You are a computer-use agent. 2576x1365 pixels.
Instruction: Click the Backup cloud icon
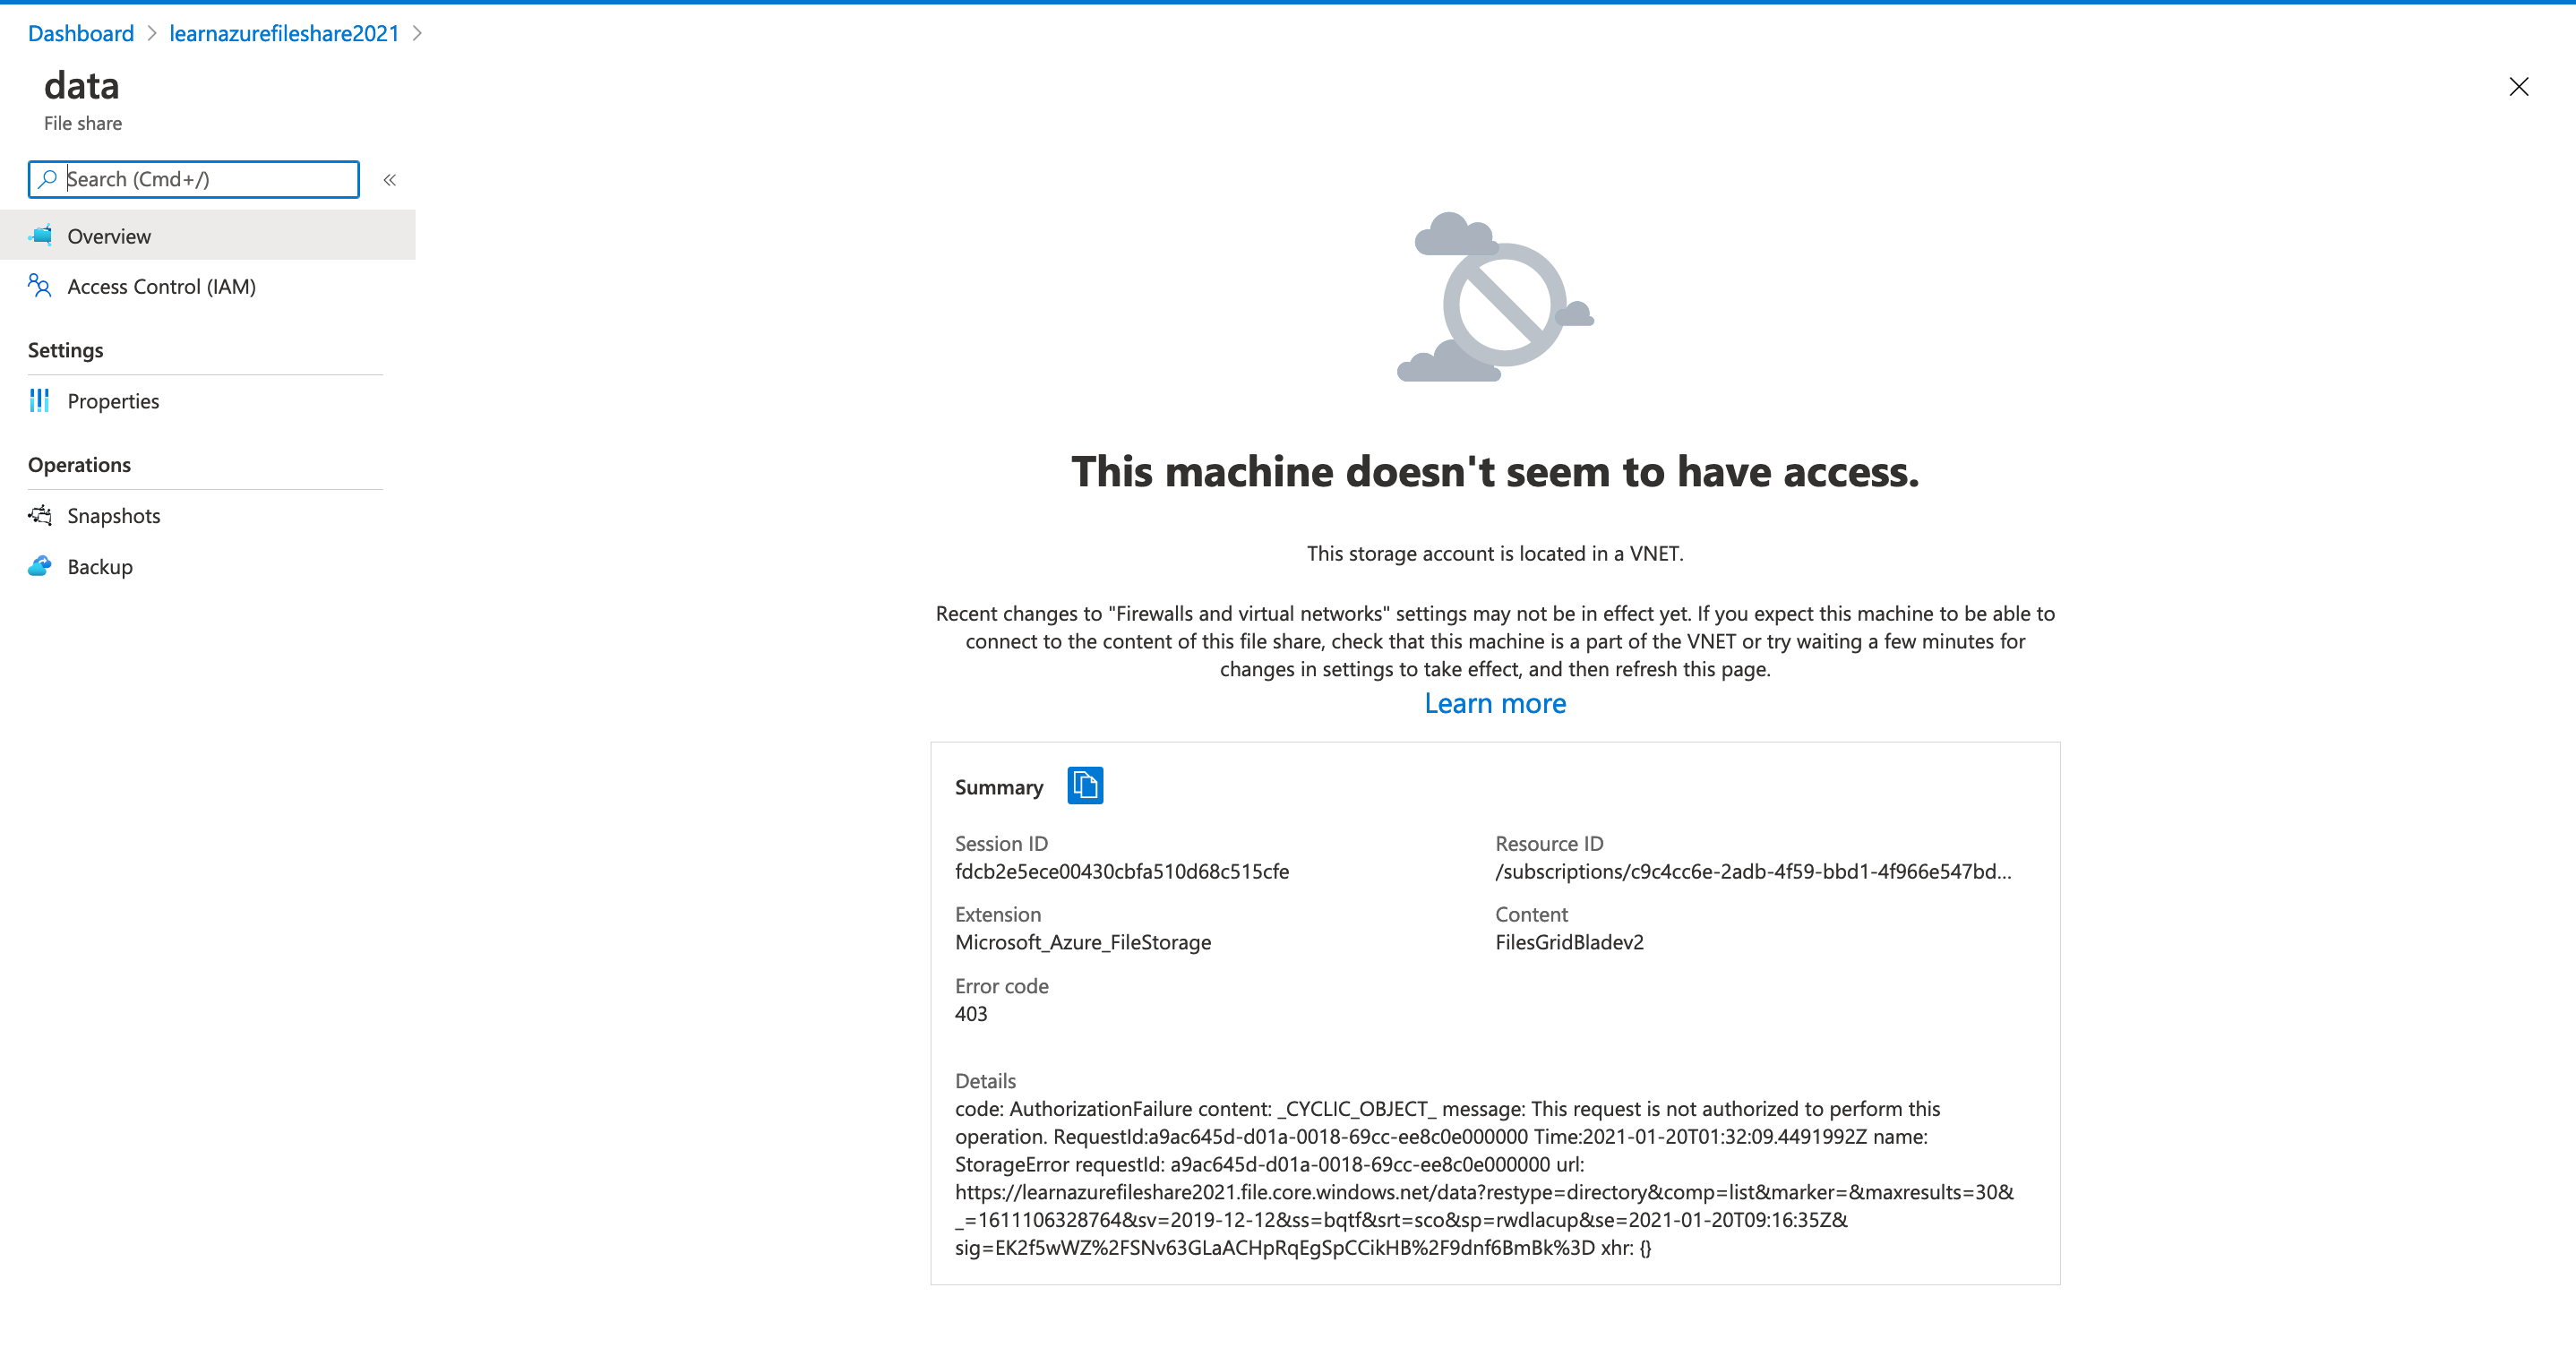point(40,567)
